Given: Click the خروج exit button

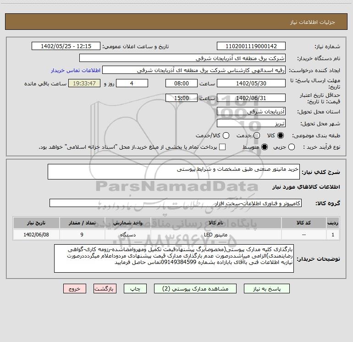Looking at the screenshot, I should [x=75, y=289].
